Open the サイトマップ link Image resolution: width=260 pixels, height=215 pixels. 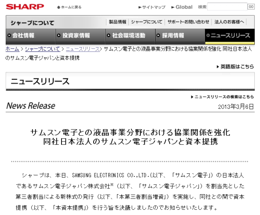point(154,7)
